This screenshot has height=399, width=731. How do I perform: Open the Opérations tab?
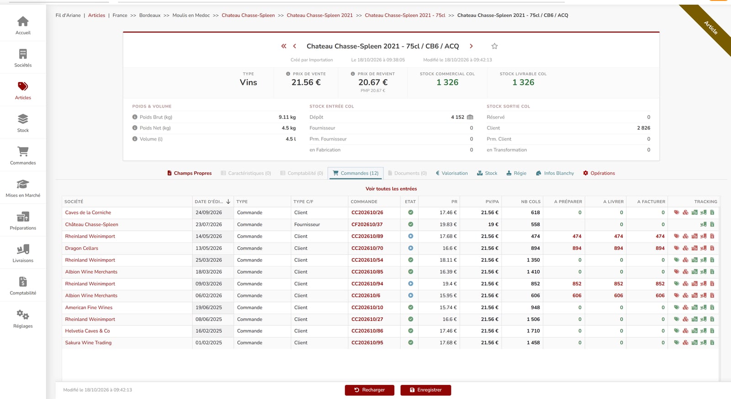tap(599, 173)
